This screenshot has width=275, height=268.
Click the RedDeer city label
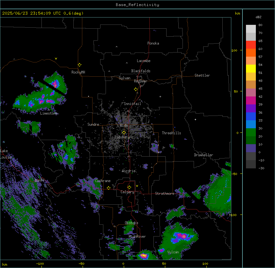pos(140,81)
